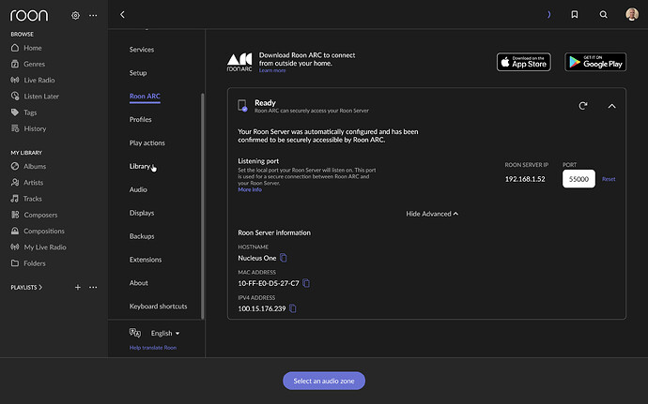
Task: Open the moon-shaped icon in top bar
Action: 548,14
